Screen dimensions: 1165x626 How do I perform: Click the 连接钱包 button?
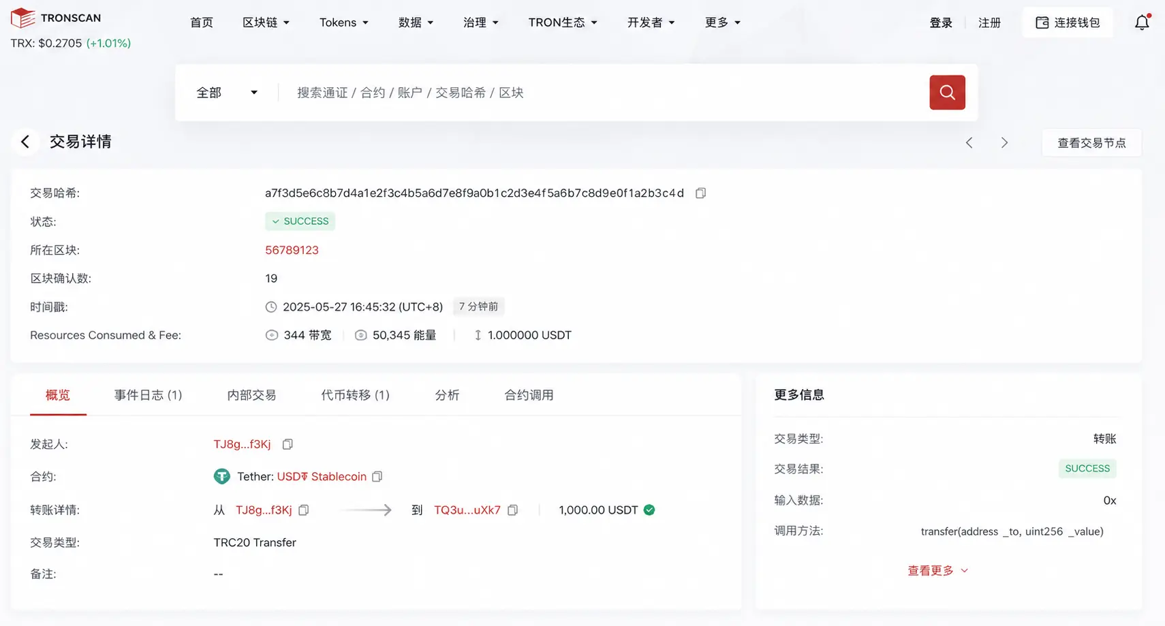click(1068, 22)
